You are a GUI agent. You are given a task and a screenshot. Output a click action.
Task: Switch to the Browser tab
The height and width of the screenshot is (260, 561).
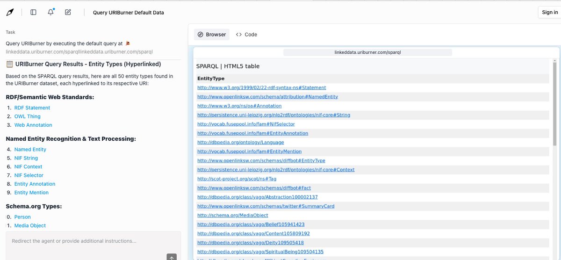click(x=211, y=35)
